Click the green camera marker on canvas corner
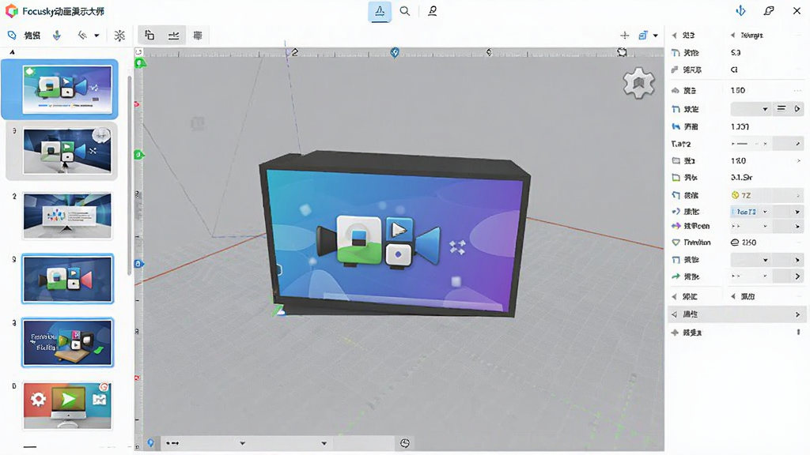810x455 pixels. (x=139, y=63)
